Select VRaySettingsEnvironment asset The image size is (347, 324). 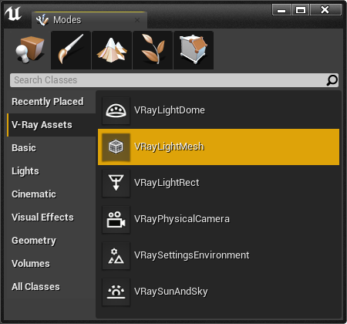(x=218, y=255)
